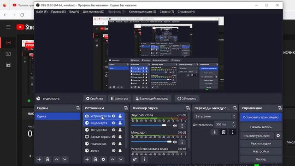Click Начать запись button
295x166 pixels.
261,127
